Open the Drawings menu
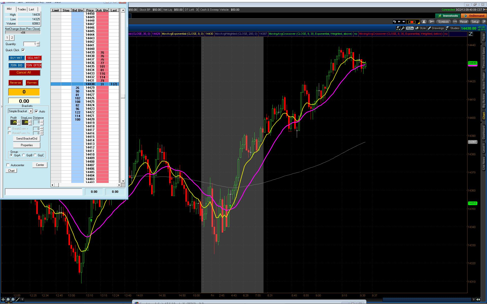Screen dimensions: 487x304 click(x=436, y=28)
